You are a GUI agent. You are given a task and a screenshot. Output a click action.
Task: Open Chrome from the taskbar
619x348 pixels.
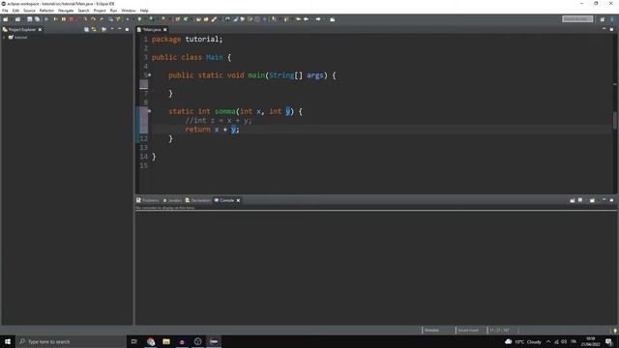pos(151,341)
